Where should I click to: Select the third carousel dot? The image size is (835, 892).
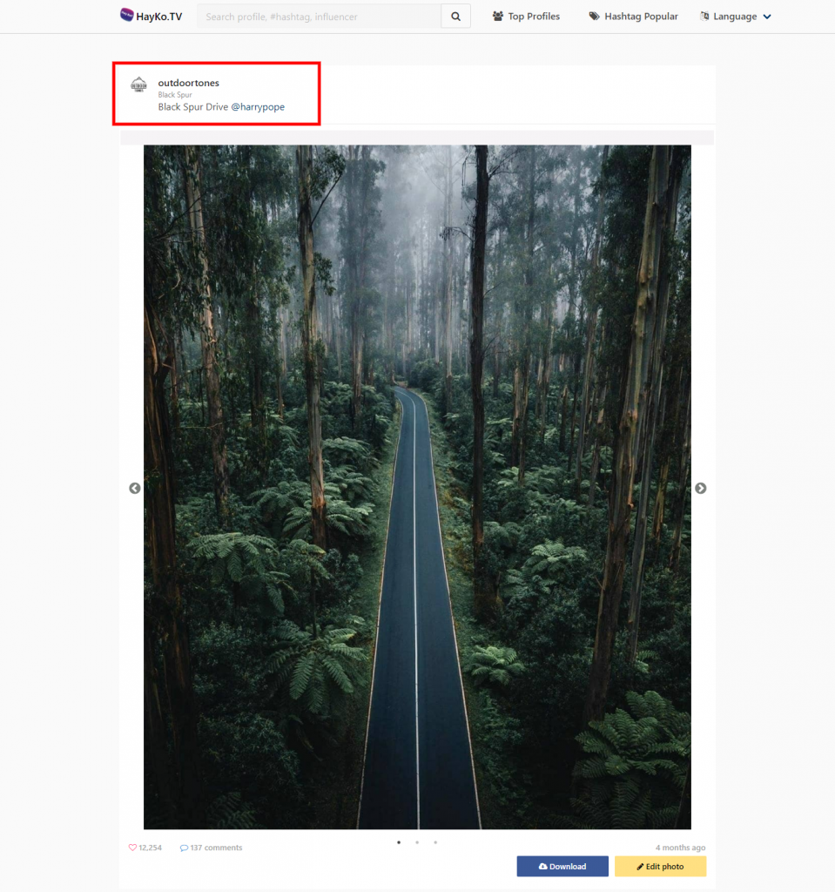435,842
